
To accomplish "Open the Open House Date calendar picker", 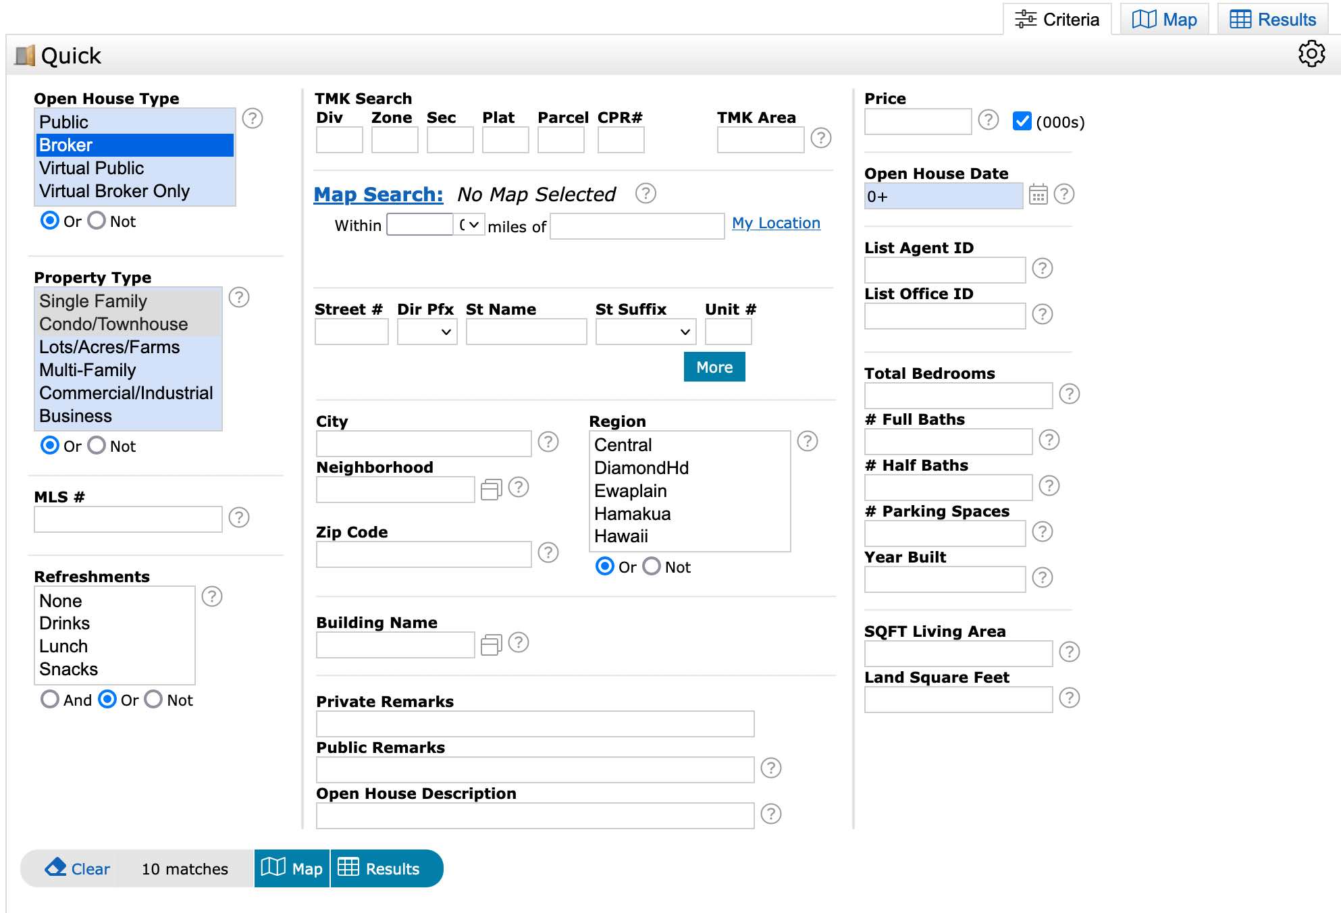I will [1038, 195].
